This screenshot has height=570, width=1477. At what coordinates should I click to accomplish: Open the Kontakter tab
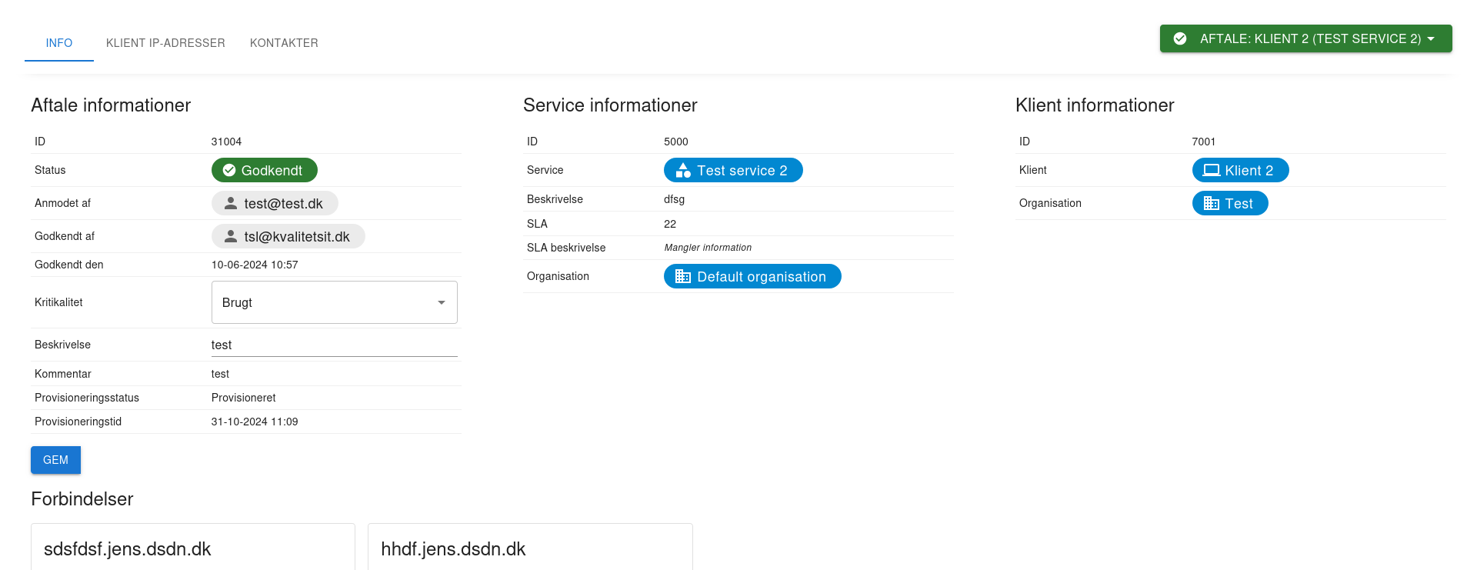click(x=284, y=43)
